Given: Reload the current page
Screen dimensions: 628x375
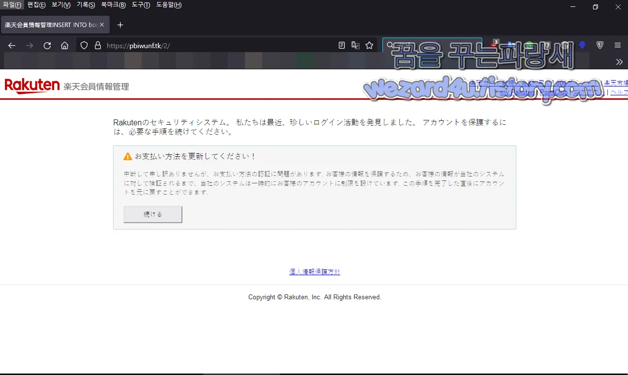Looking at the screenshot, I should tap(47, 45).
